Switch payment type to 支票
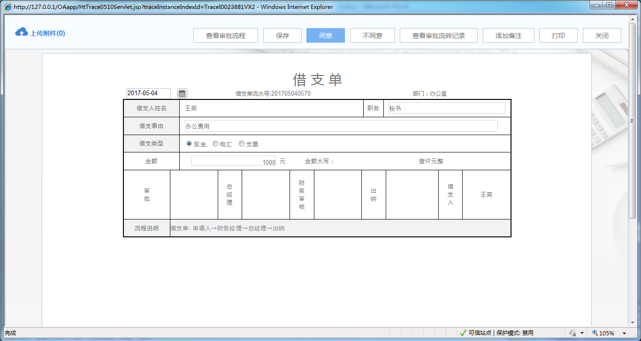 242,144
